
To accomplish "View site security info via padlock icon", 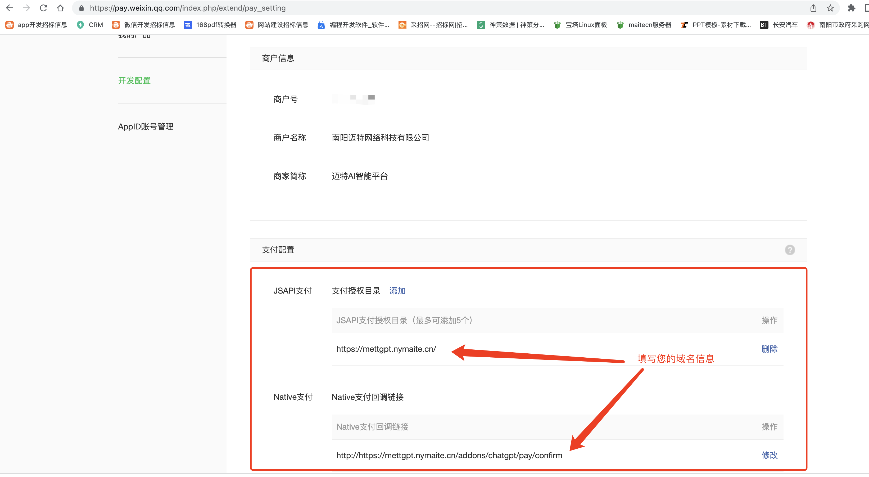I will click(81, 8).
